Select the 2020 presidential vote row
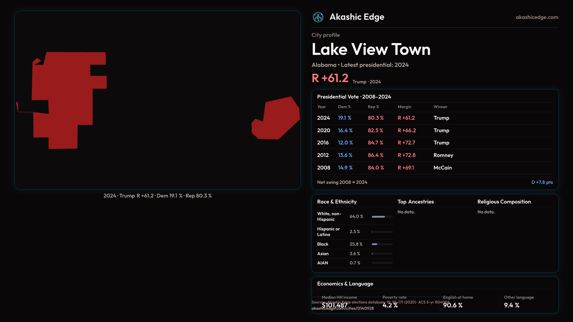 (x=324, y=131)
